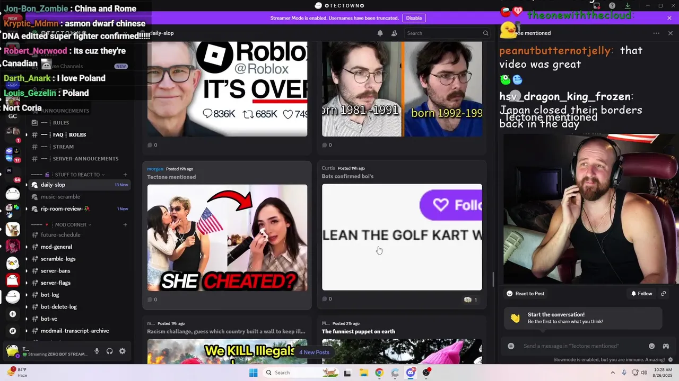This screenshot has width=679, height=381.
Task: Show member list icon
Action: (394, 33)
